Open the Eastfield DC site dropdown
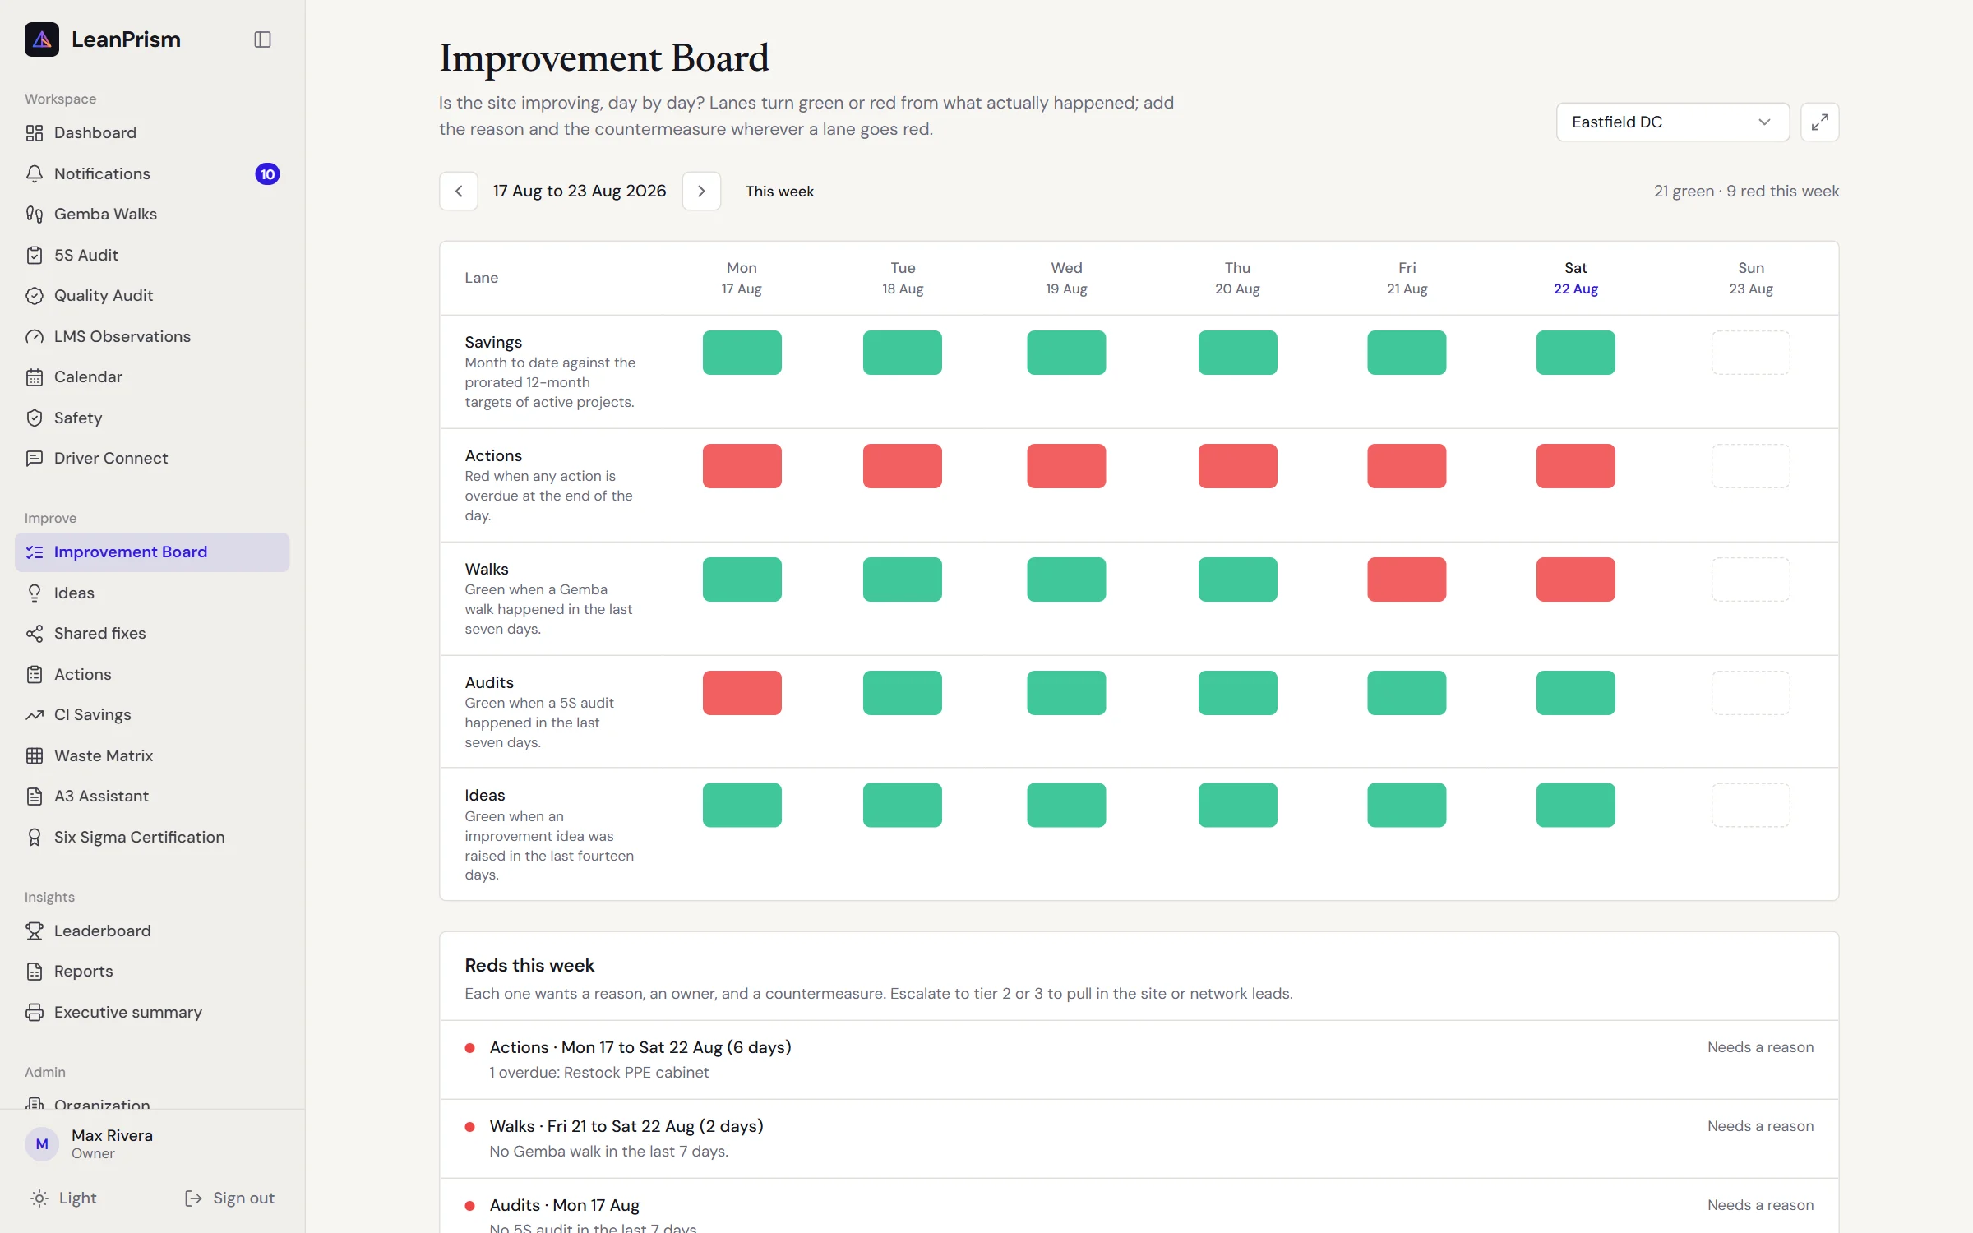Screen dimensions: 1973x1233 [1672, 122]
